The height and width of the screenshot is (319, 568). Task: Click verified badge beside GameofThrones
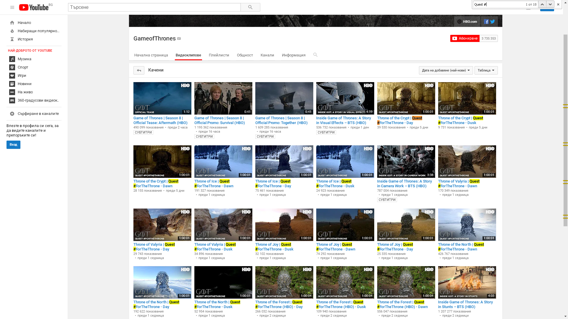[x=179, y=39]
